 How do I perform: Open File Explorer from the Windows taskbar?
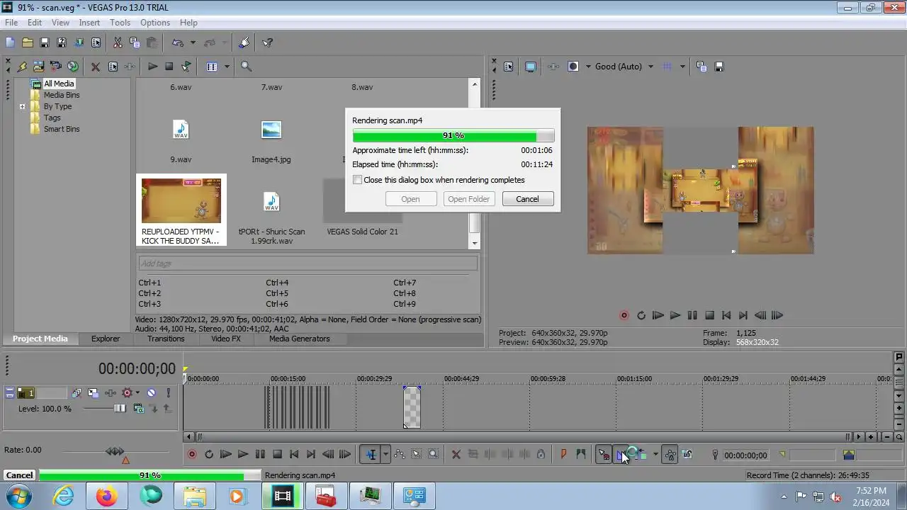click(195, 496)
